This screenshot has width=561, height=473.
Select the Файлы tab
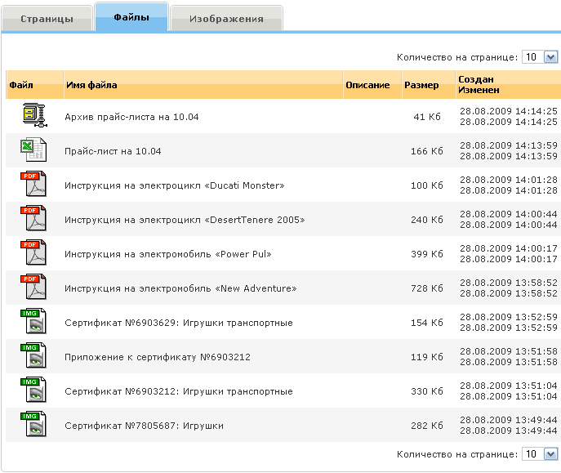pos(131,16)
